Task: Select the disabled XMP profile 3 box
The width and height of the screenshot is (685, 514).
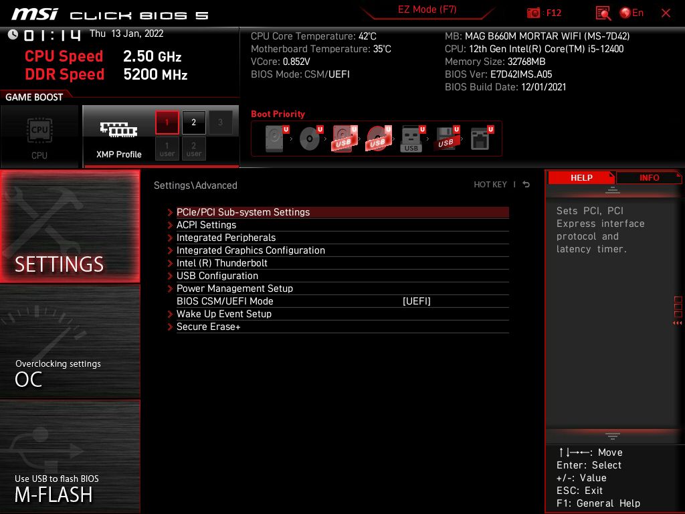Action: [x=220, y=122]
